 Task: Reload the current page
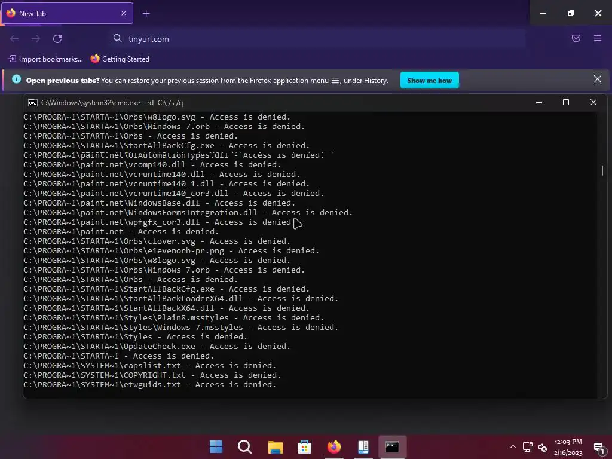pyautogui.click(x=57, y=39)
